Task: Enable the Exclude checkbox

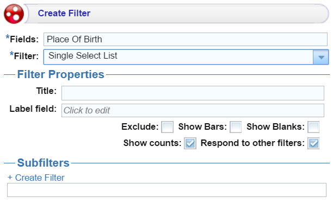Action: tap(168, 127)
